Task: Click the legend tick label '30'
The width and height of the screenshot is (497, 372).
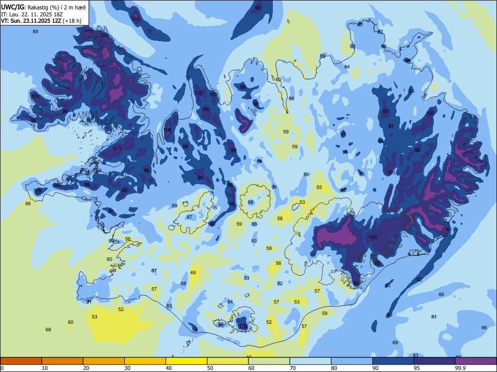Action: point(127,368)
